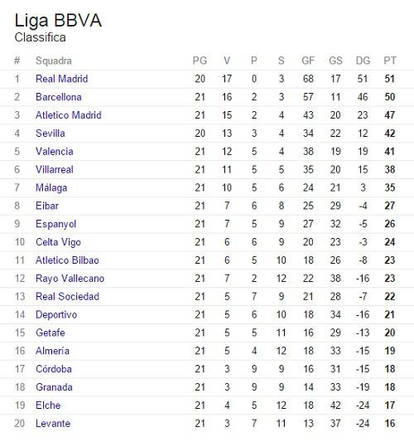Click the Rayo Vallecano link
The image size is (414, 442).
[70, 279]
